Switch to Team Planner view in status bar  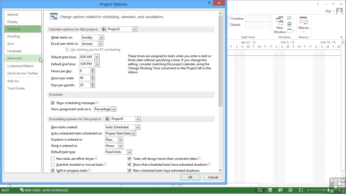[280, 190]
